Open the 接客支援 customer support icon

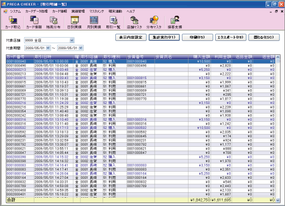(175, 22)
